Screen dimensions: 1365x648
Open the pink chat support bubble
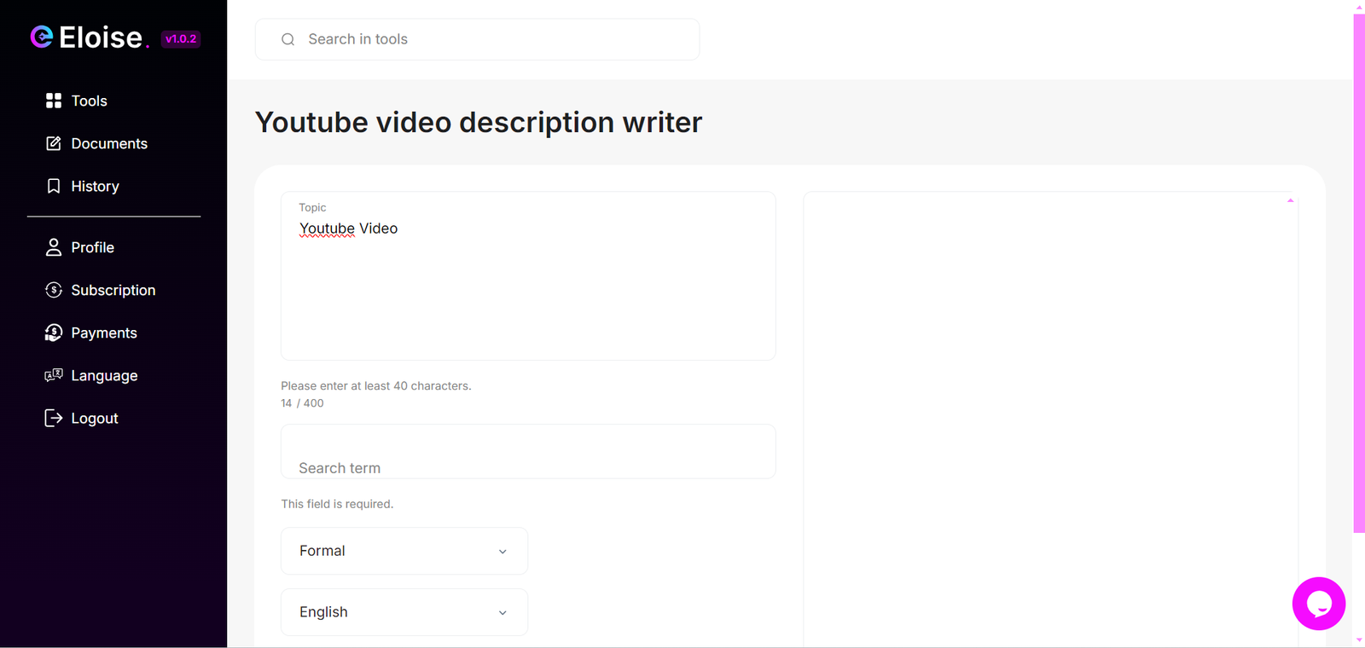(1319, 604)
